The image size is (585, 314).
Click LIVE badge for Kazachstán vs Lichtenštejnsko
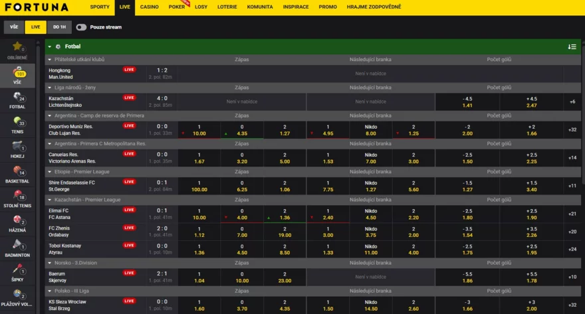129,98
